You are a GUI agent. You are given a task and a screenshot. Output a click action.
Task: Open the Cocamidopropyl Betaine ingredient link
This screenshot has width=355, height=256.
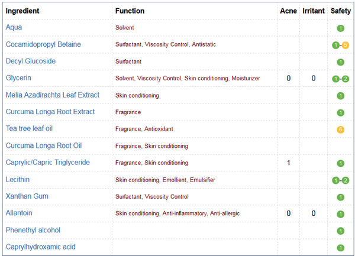43,44
